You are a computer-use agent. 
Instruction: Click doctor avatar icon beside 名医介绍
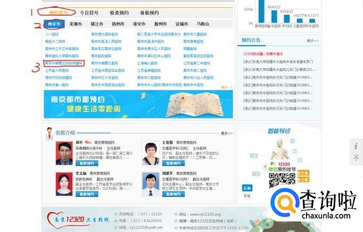click(49, 134)
